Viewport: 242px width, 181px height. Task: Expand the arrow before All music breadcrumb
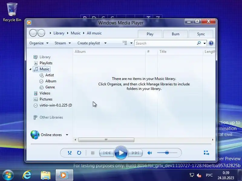[x=84, y=33]
